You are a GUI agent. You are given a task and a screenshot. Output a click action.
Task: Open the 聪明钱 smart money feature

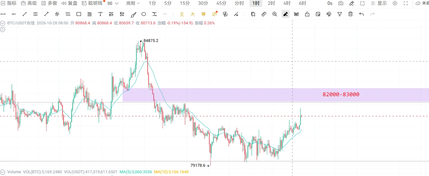(92, 3)
